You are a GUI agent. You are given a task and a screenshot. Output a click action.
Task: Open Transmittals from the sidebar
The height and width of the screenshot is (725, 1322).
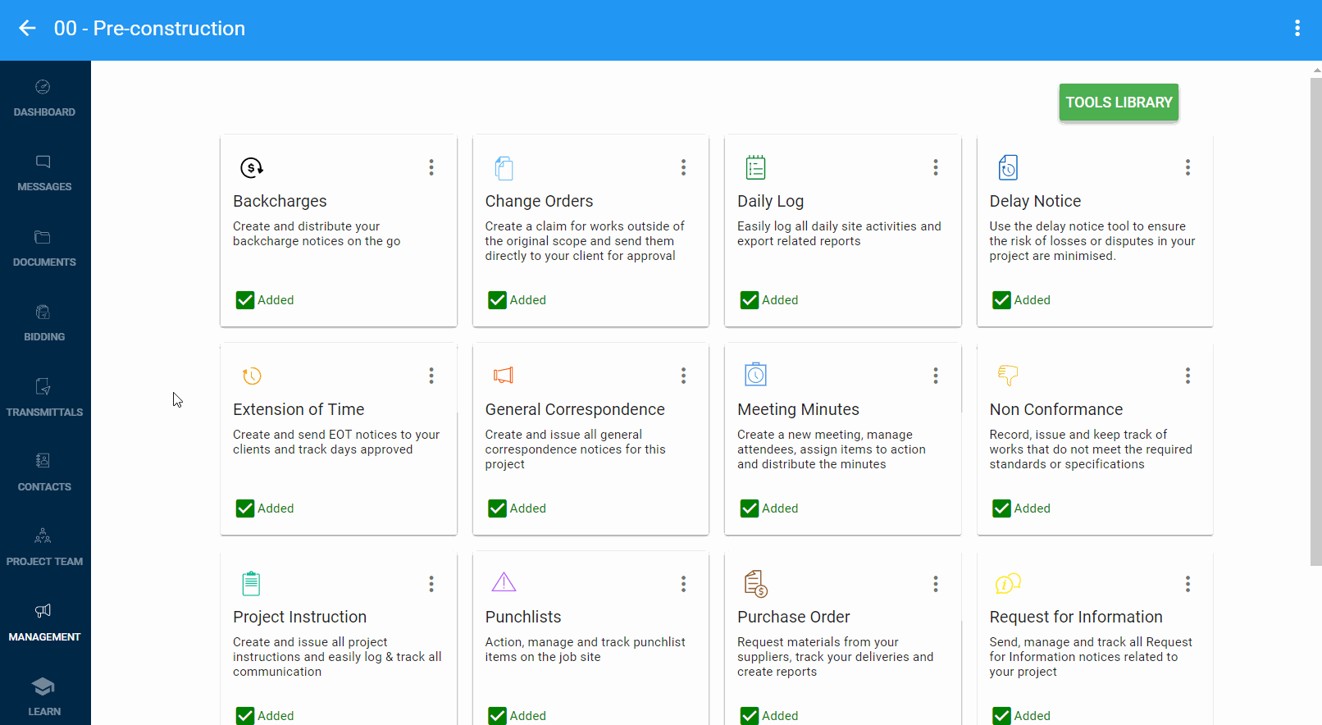point(44,399)
